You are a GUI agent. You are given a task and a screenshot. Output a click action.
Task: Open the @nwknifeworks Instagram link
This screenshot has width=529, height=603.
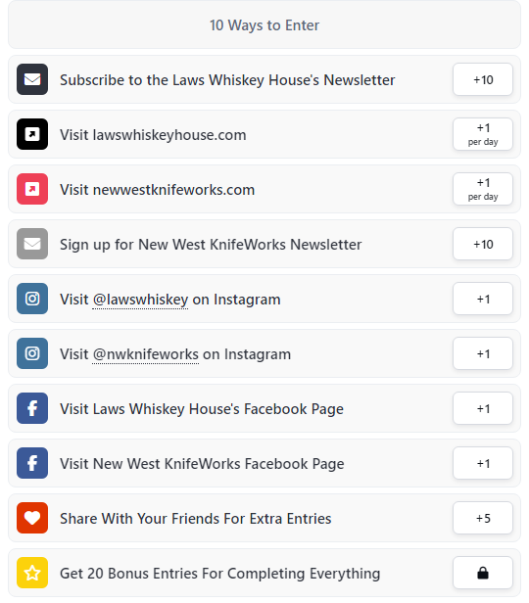click(145, 354)
